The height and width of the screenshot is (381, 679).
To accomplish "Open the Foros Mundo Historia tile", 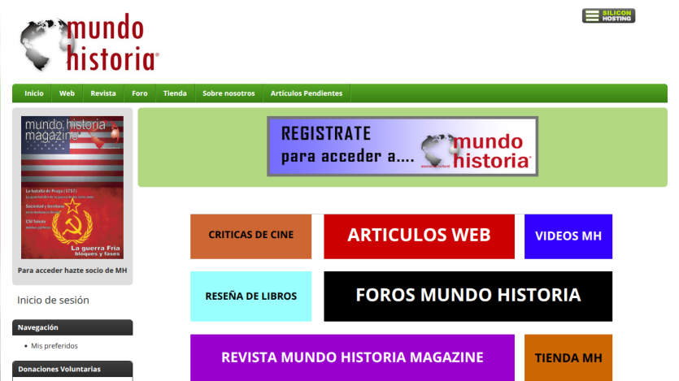I will pyautogui.click(x=468, y=297).
